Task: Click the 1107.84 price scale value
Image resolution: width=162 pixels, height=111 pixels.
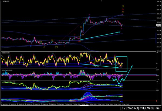Action: [x=158, y=39]
